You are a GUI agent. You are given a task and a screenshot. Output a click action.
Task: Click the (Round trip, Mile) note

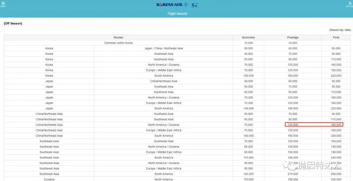point(340,30)
